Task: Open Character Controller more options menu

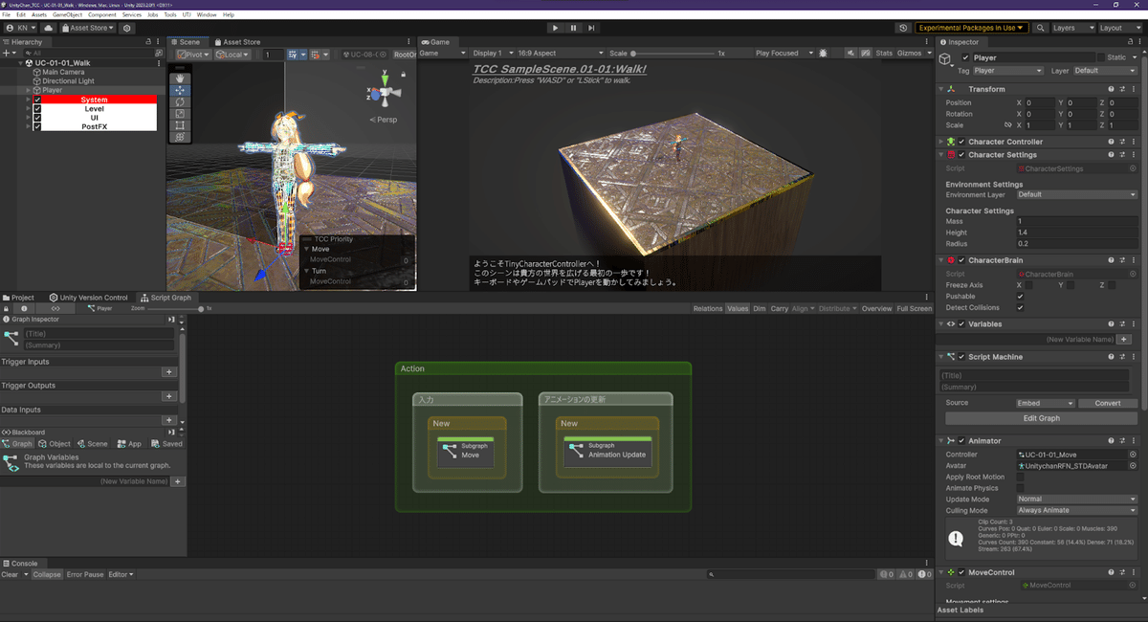Action: click(1135, 142)
